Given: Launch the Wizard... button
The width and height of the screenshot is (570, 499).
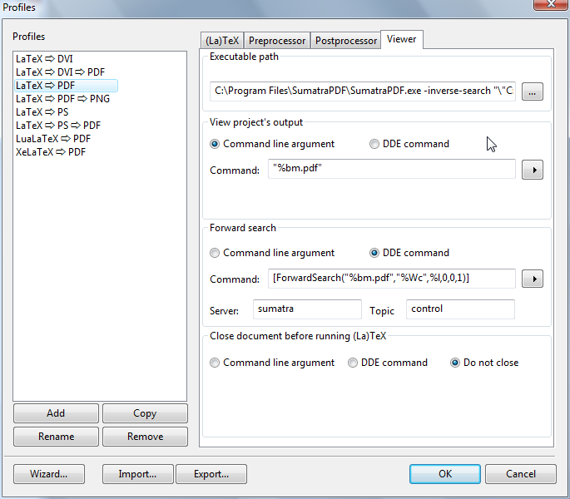Looking at the screenshot, I should coord(49,474).
